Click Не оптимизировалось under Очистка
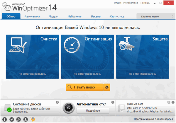176x123 pixels. point(32,74)
